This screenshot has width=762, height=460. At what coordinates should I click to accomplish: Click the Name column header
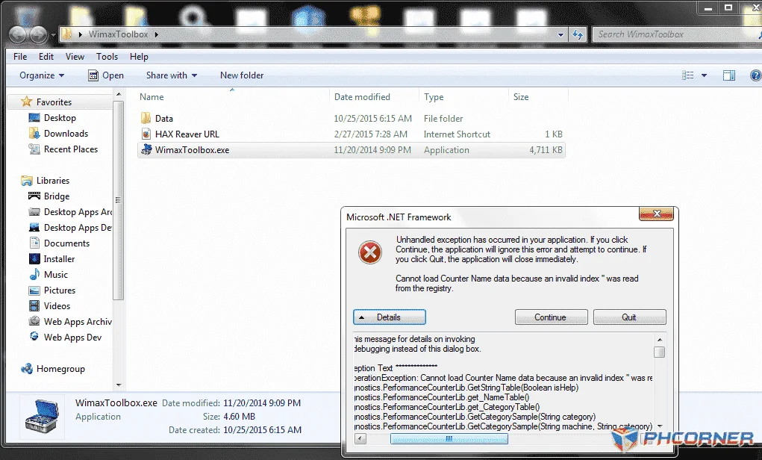tap(152, 97)
